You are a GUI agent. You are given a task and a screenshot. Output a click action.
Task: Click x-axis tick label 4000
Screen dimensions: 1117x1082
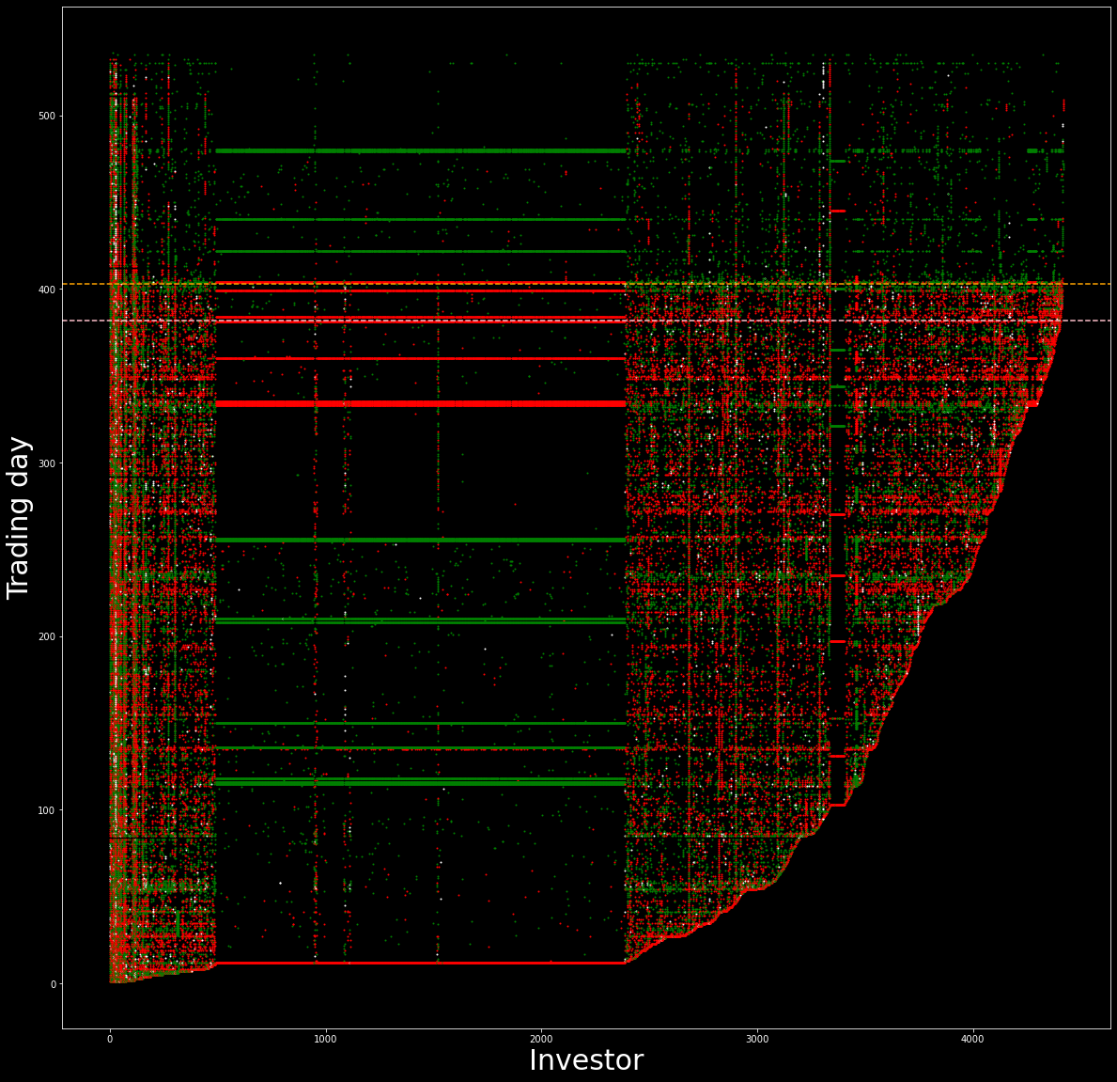pos(972,1039)
